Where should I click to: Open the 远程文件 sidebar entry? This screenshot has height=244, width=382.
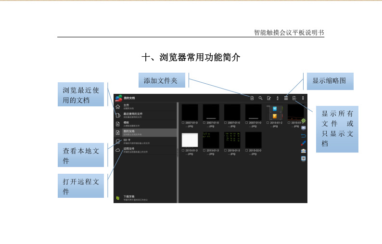point(146,150)
